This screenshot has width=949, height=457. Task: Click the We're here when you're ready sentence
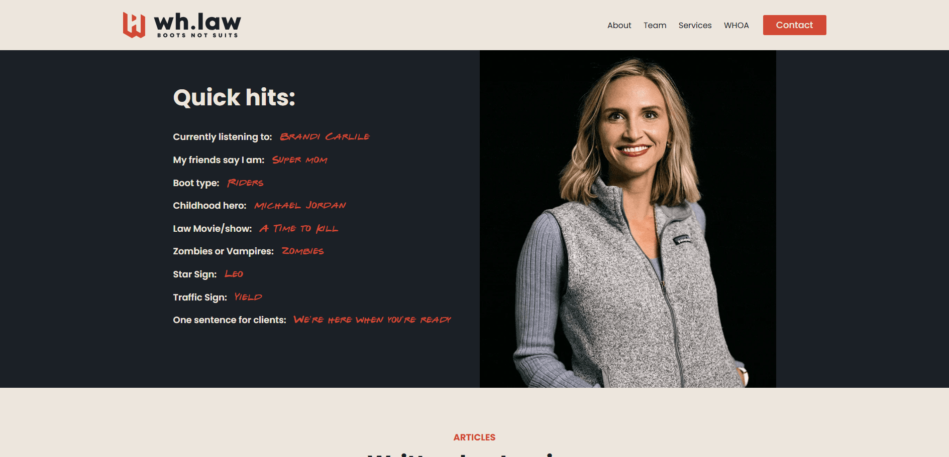(x=372, y=320)
